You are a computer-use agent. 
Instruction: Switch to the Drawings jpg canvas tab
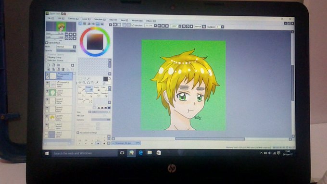point(126,143)
